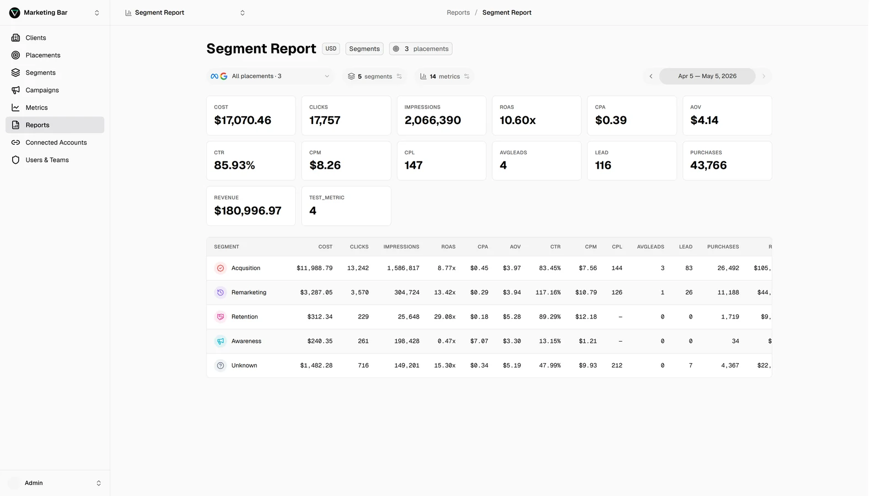The width and height of the screenshot is (882, 496).
Task: Open Clients icon in sidebar
Action: [x=15, y=37]
